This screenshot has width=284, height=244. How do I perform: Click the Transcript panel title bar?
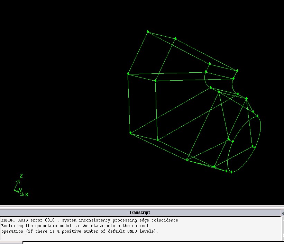click(x=139, y=213)
